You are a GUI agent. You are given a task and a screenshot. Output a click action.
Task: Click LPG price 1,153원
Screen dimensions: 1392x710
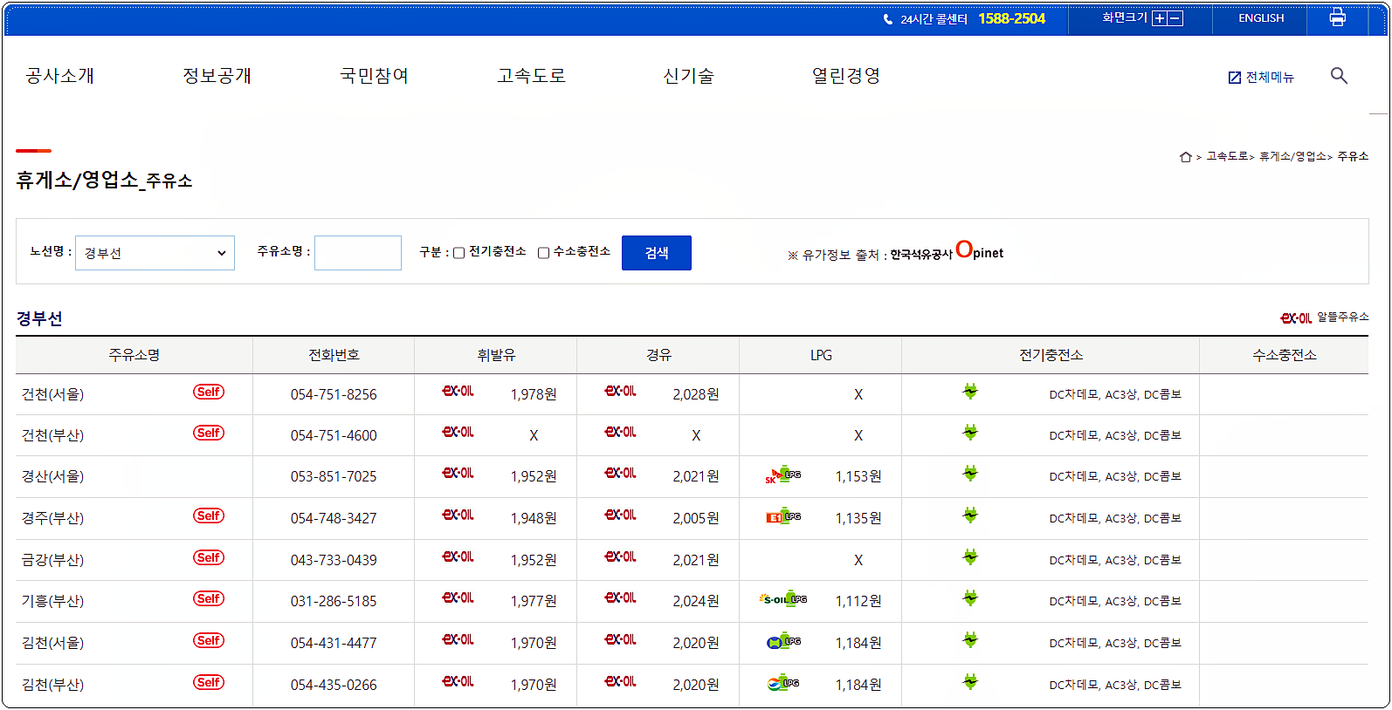pyautogui.click(x=858, y=476)
